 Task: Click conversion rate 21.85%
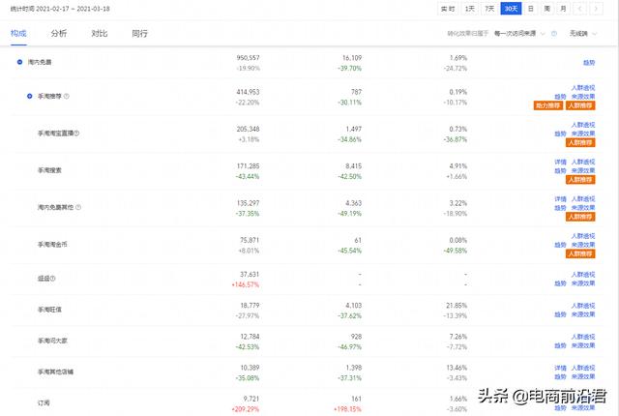click(x=457, y=306)
